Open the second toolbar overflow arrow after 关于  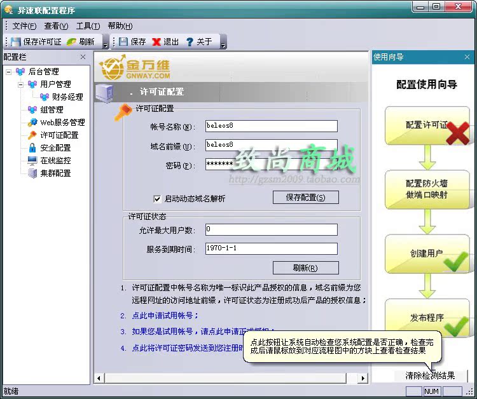pyautogui.click(x=223, y=42)
